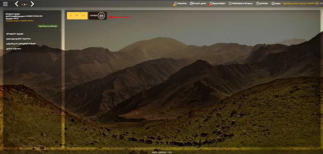Screen dimensions: 323x154
Task: Select the first entry in the left side menu
Action: (15, 34)
